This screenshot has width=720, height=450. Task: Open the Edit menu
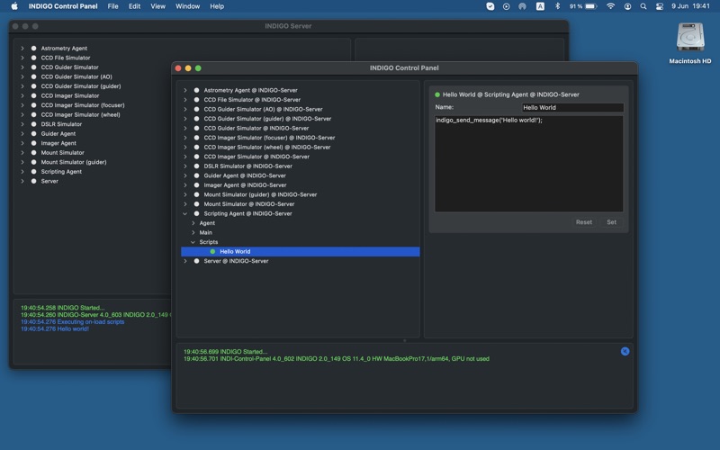134,6
